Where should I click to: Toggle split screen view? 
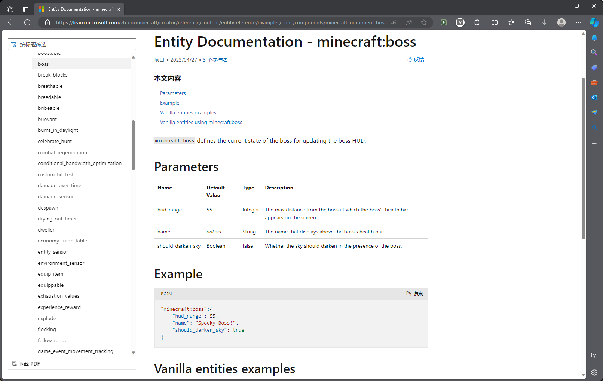coord(495,22)
